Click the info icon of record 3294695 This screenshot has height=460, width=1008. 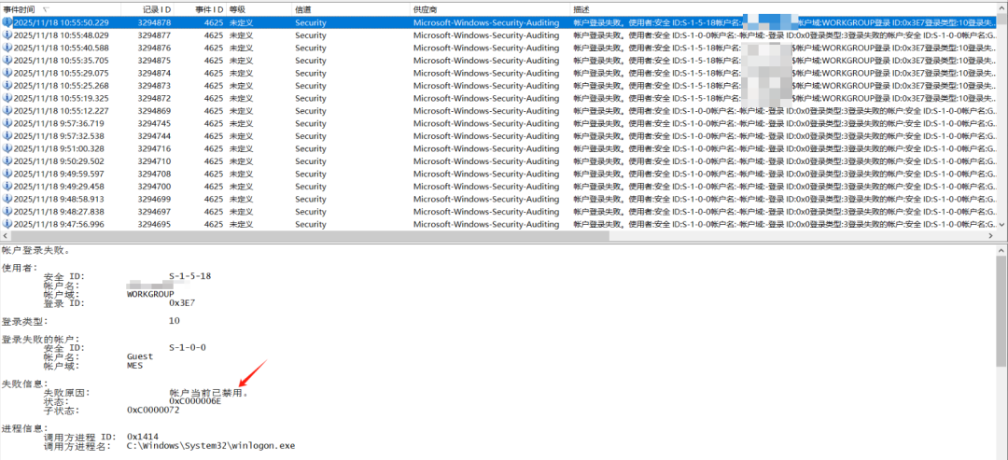point(7,224)
